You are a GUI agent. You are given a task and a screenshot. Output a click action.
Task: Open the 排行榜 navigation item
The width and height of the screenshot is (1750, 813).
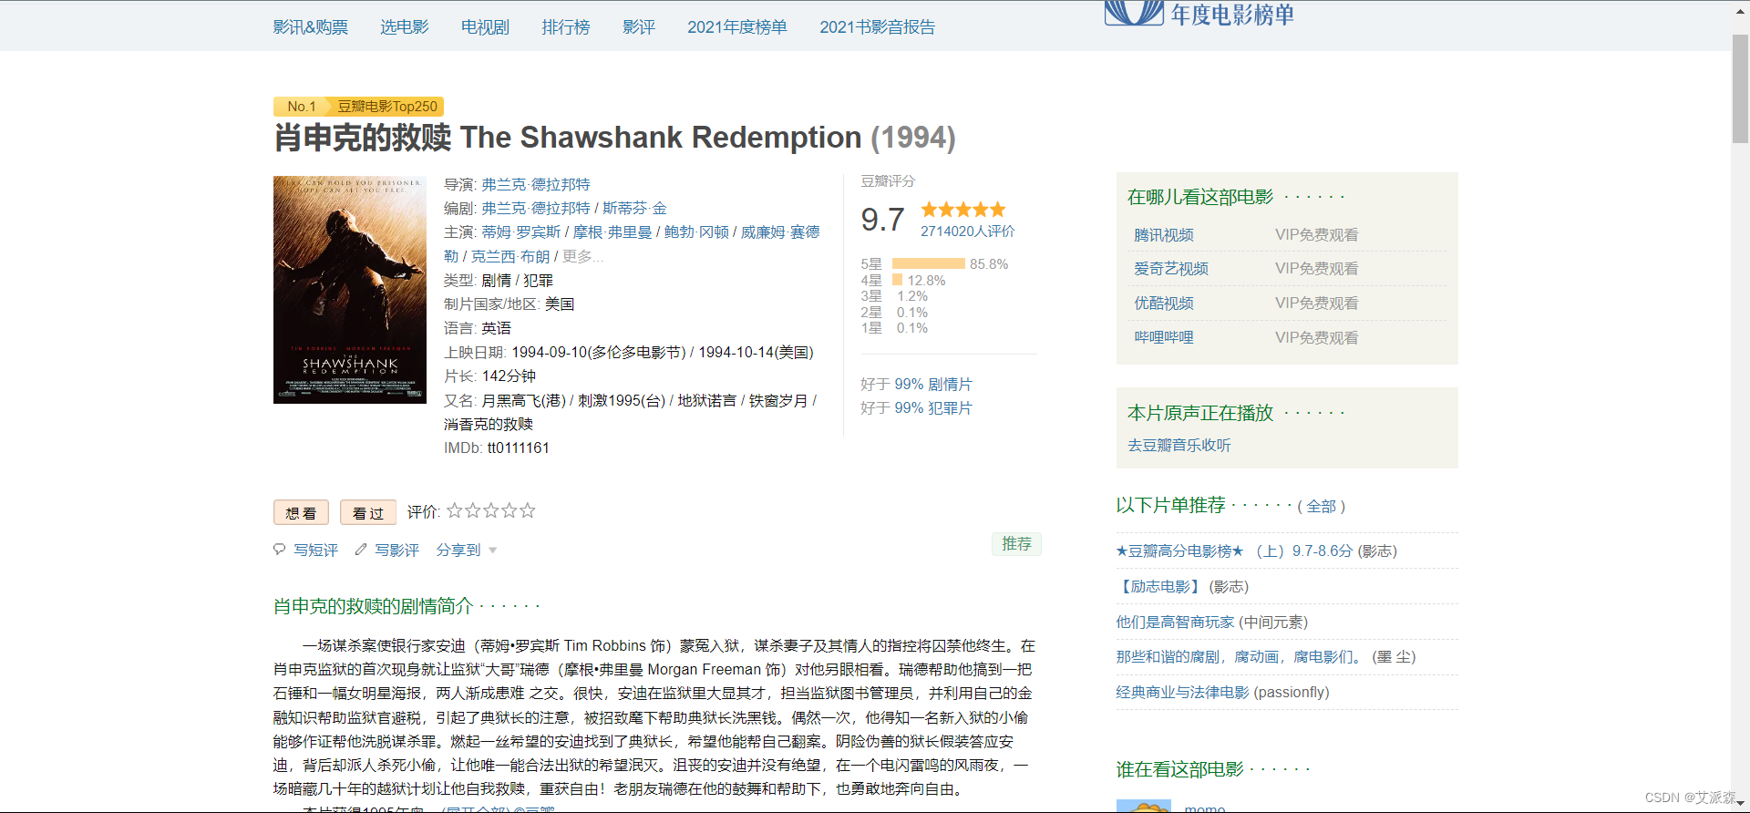566,27
